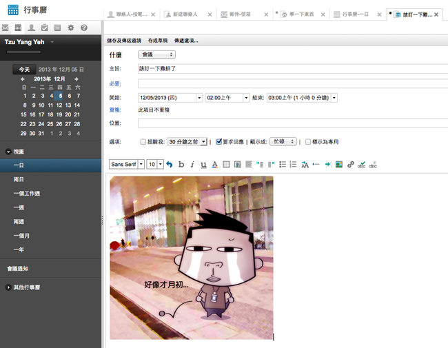The image size is (448, 348).
Task: Select the 一週 view in sidebar
Action: (x=19, y=207)
